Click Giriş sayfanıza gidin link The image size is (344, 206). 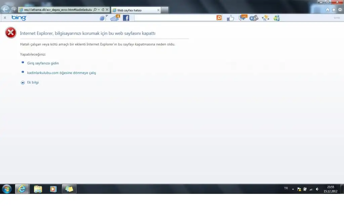pyautogui.click(x=43, y=63)
